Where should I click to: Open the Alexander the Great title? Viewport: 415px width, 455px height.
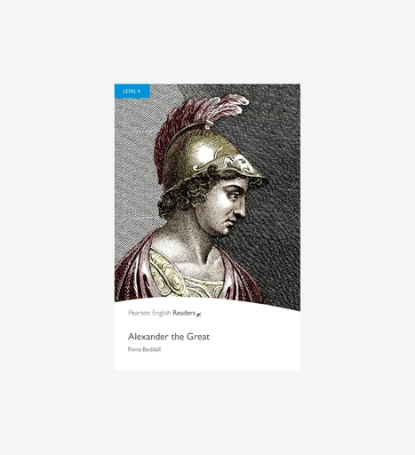[169, 337]
